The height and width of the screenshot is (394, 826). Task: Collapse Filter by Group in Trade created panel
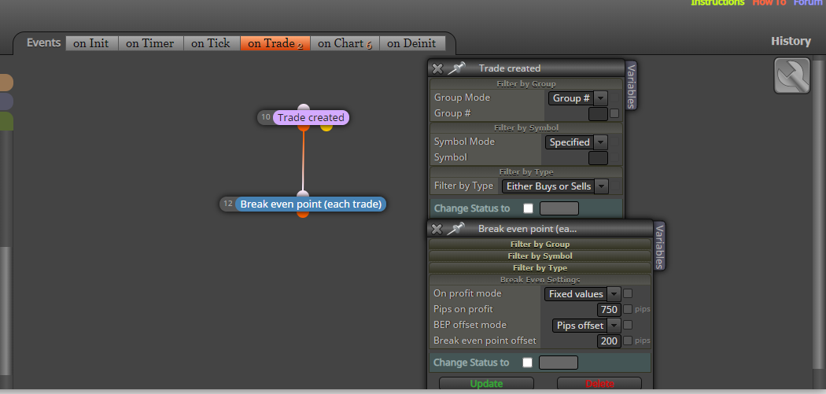[x=526, y=83]
